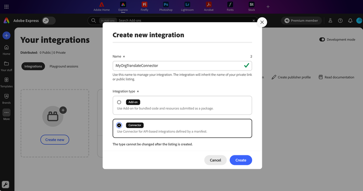This screenshot has height=191, width=363.
Task: Open the More menu in the sidebar
Action: pyautogui.click(x=6, y=115)
